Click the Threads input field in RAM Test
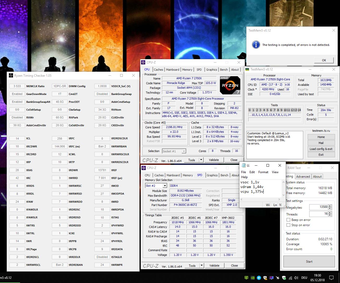This screenshot has height=283, width=340. (x=319, y=214)
